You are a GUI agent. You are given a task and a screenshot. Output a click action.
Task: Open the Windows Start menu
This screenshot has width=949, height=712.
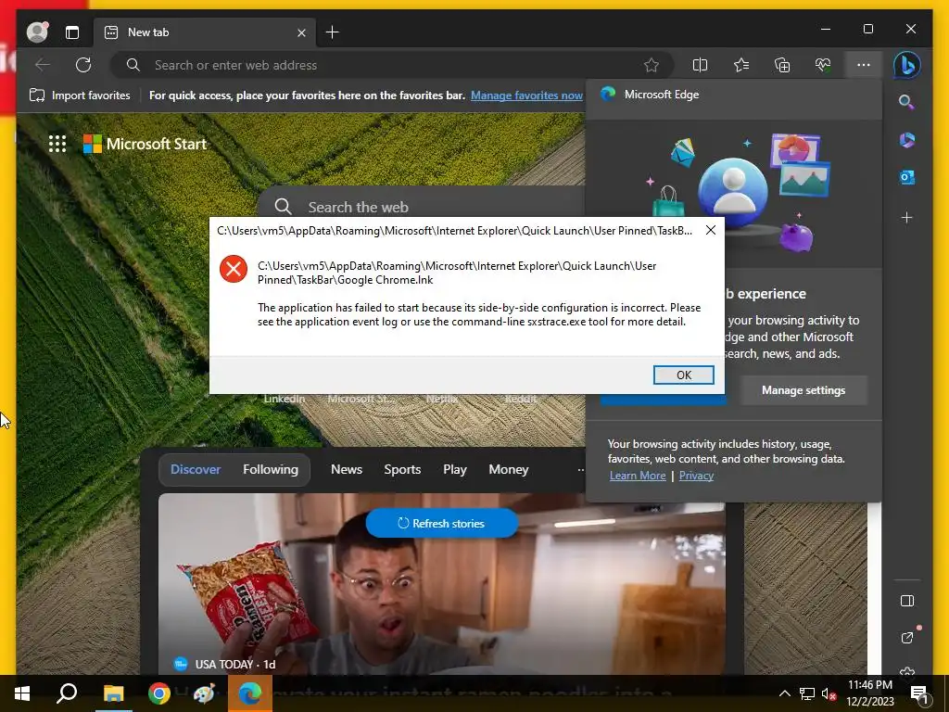tap(22, 693)
